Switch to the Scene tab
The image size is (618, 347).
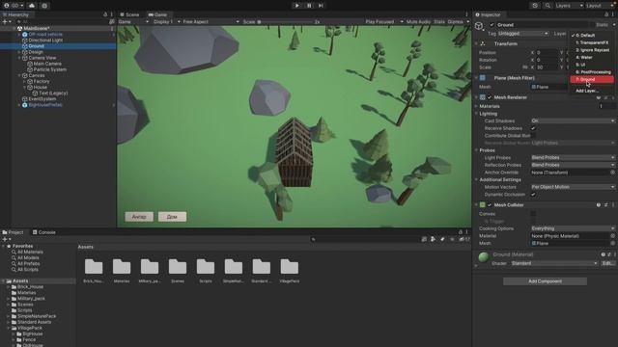[129, 14]
